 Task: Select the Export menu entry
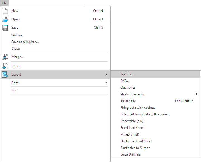55,74
